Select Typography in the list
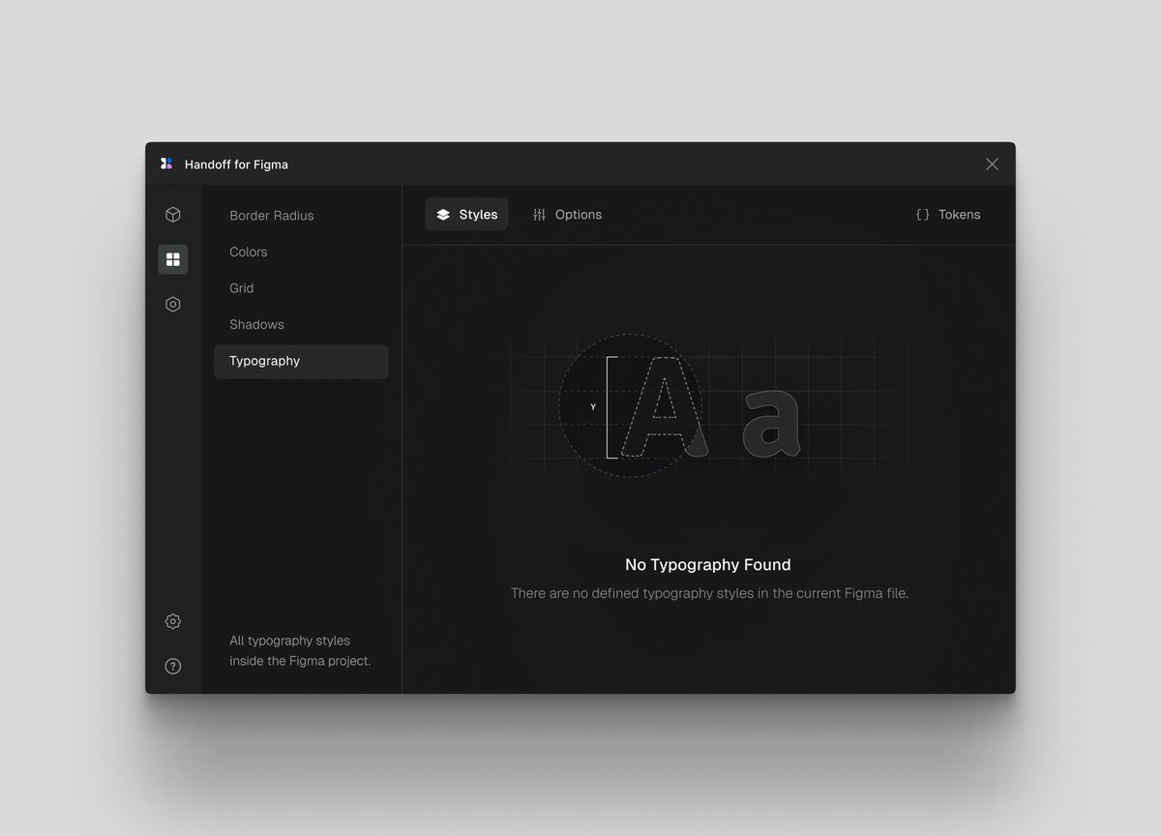Screen dimensions: 1161x836 coord(301,362)
